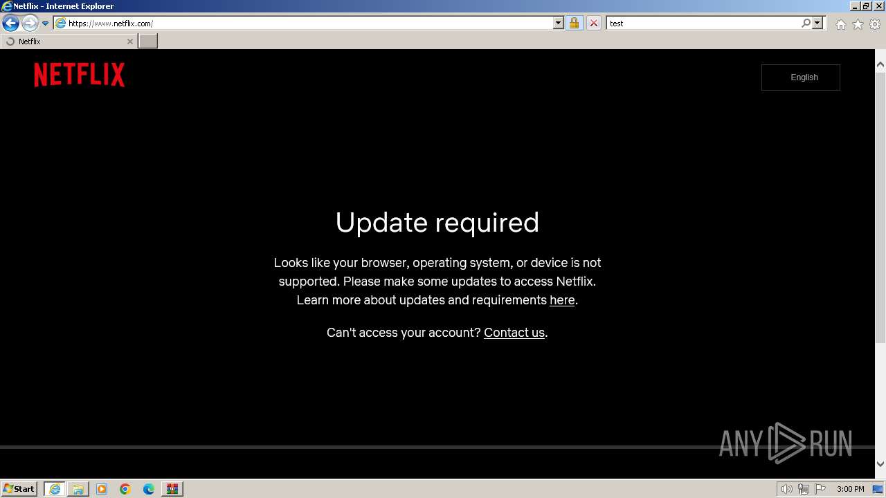
Task: Open Favorites with the star icon
Action: coord(858,24)
